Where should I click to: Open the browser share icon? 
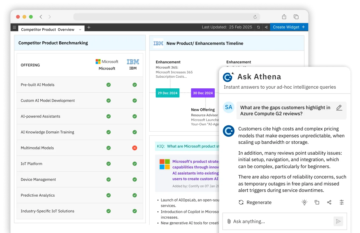pos(284,16)
